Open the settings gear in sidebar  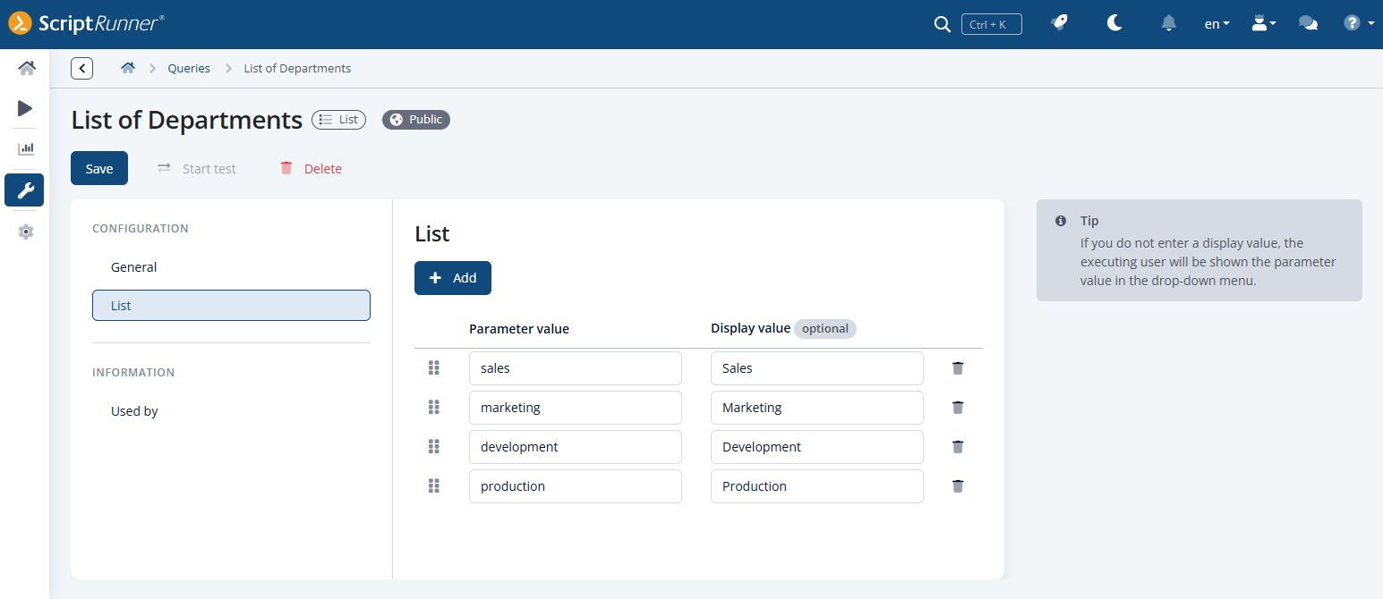[26, 232]
